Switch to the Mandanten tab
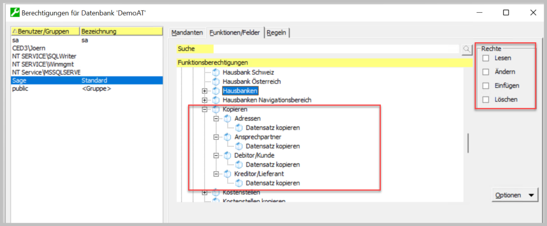Viewport: 547px width, 226px height. click(x=187, y=33)
